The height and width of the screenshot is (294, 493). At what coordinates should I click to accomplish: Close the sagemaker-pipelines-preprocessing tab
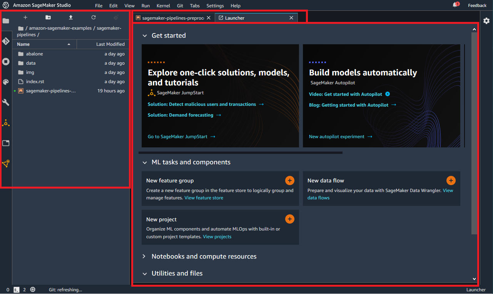point(209,18)
